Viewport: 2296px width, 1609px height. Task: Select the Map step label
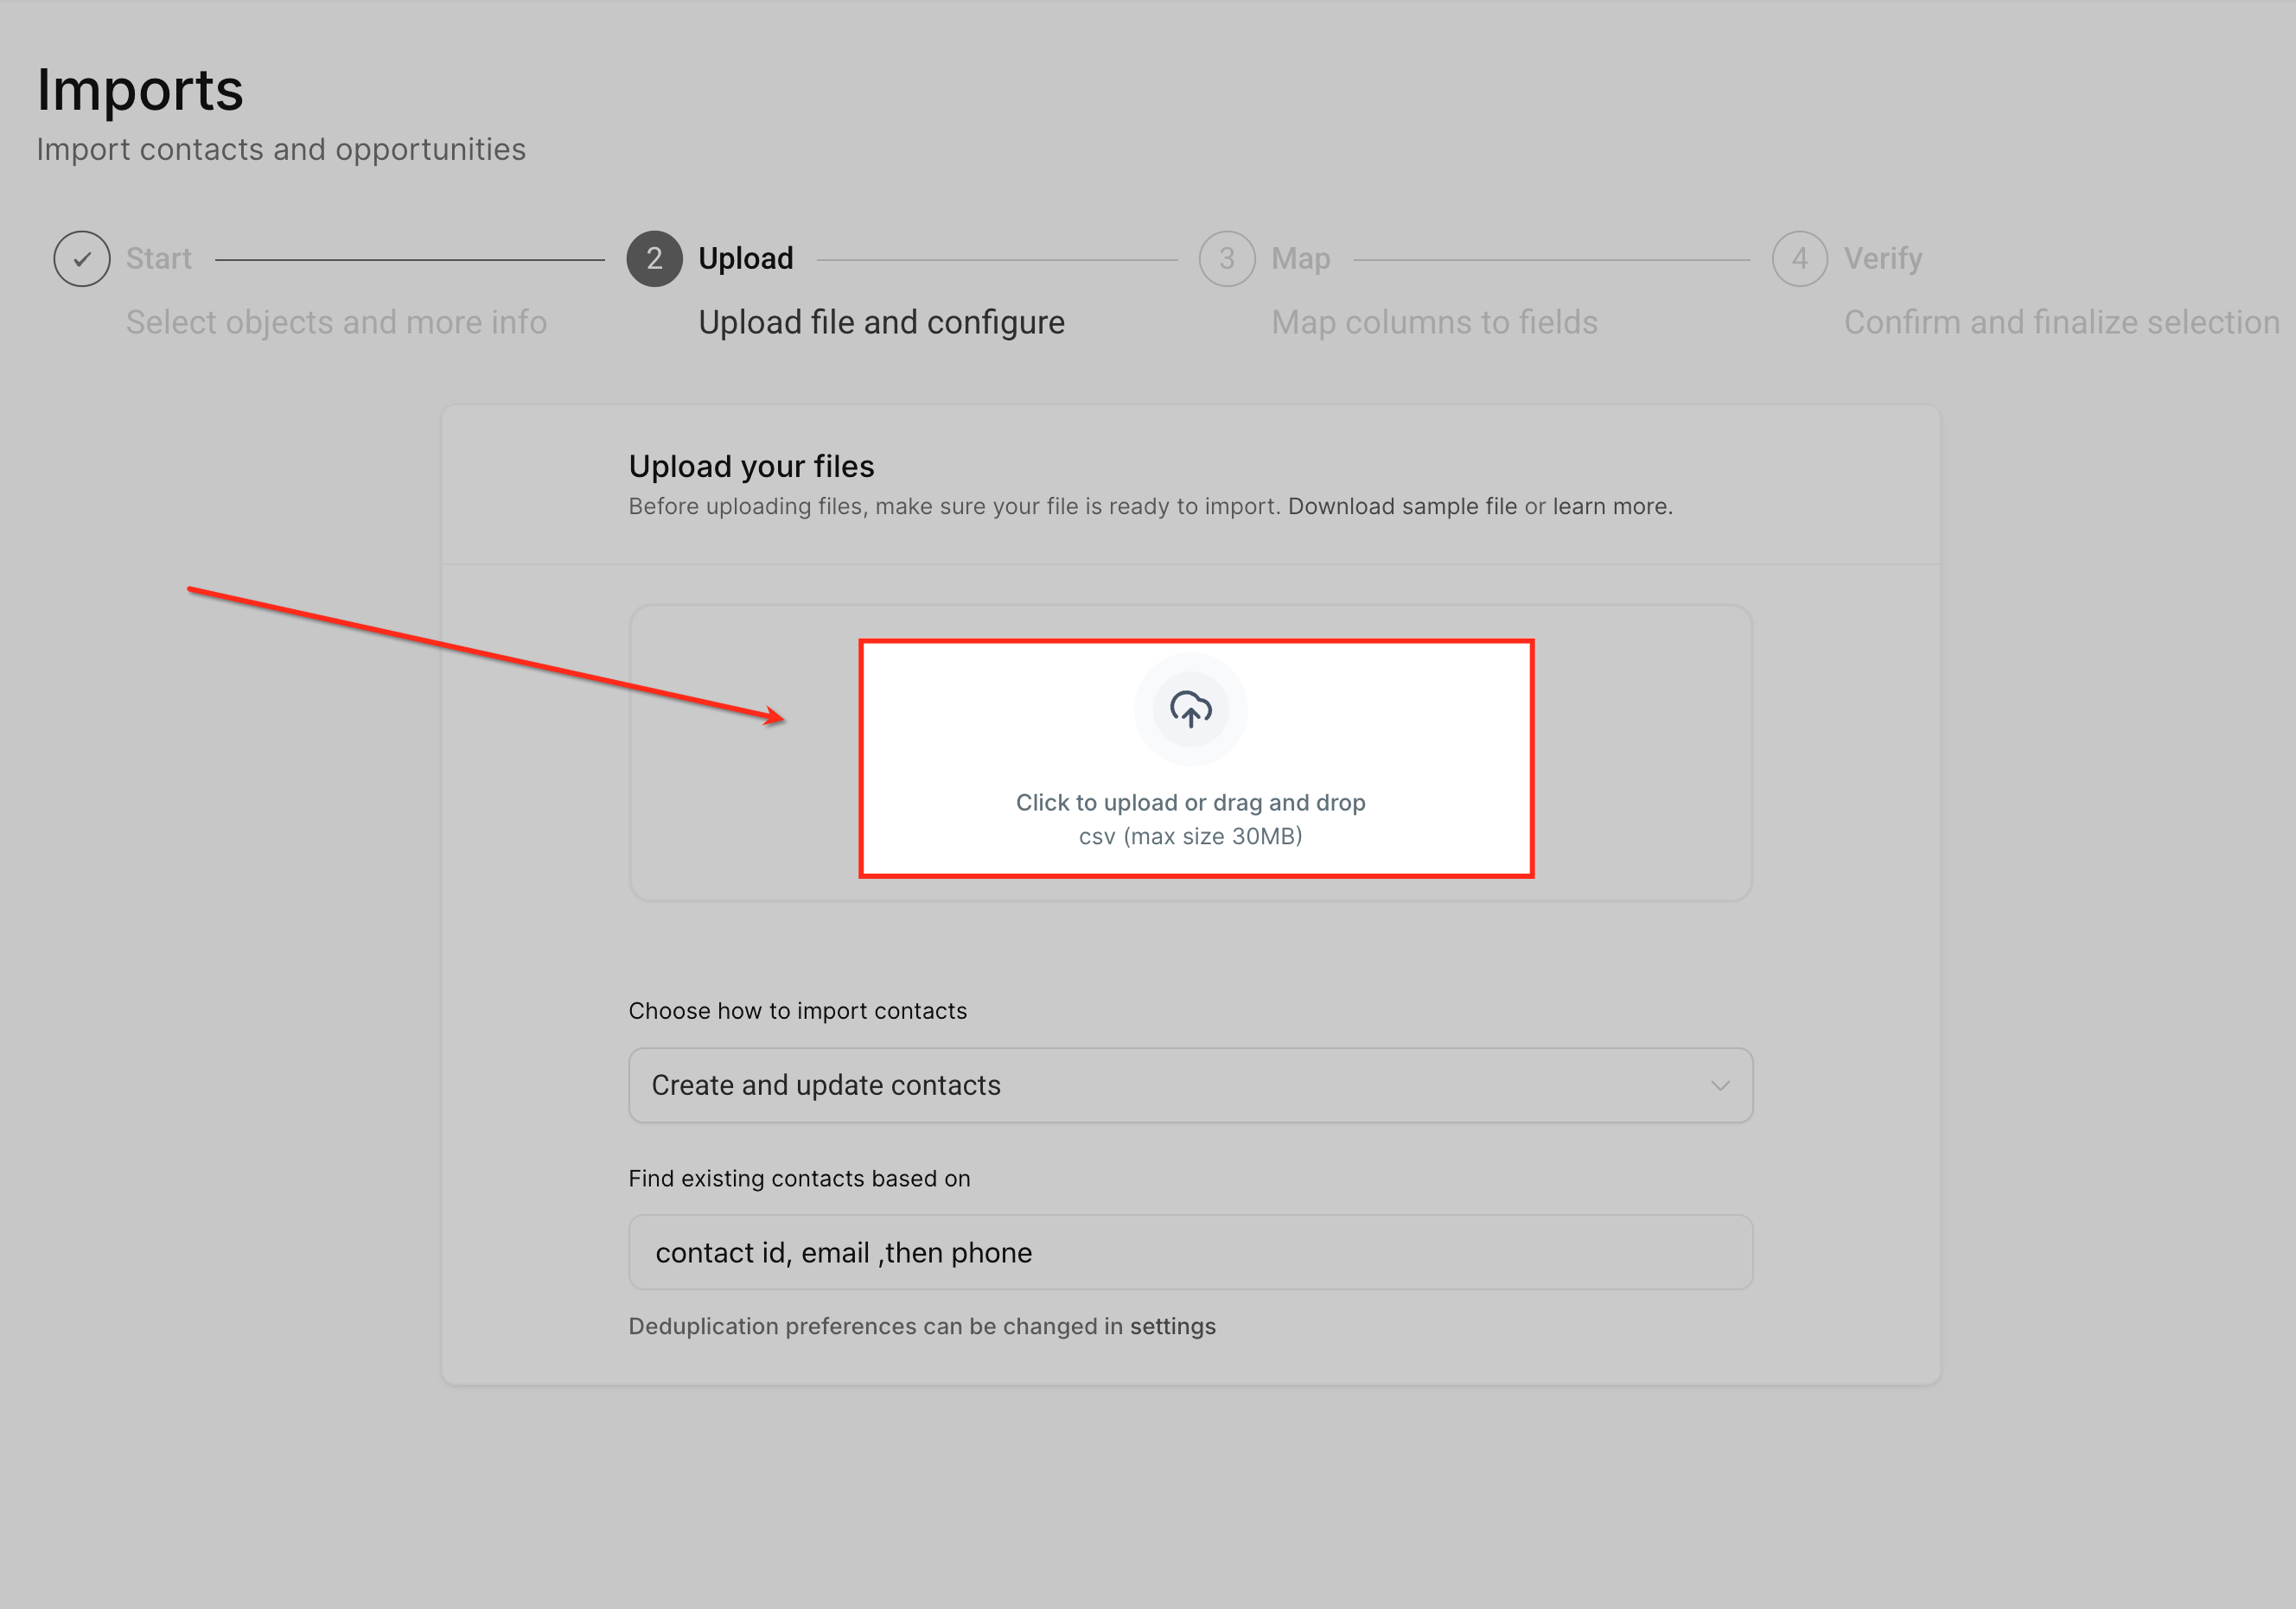[1300, 259]
